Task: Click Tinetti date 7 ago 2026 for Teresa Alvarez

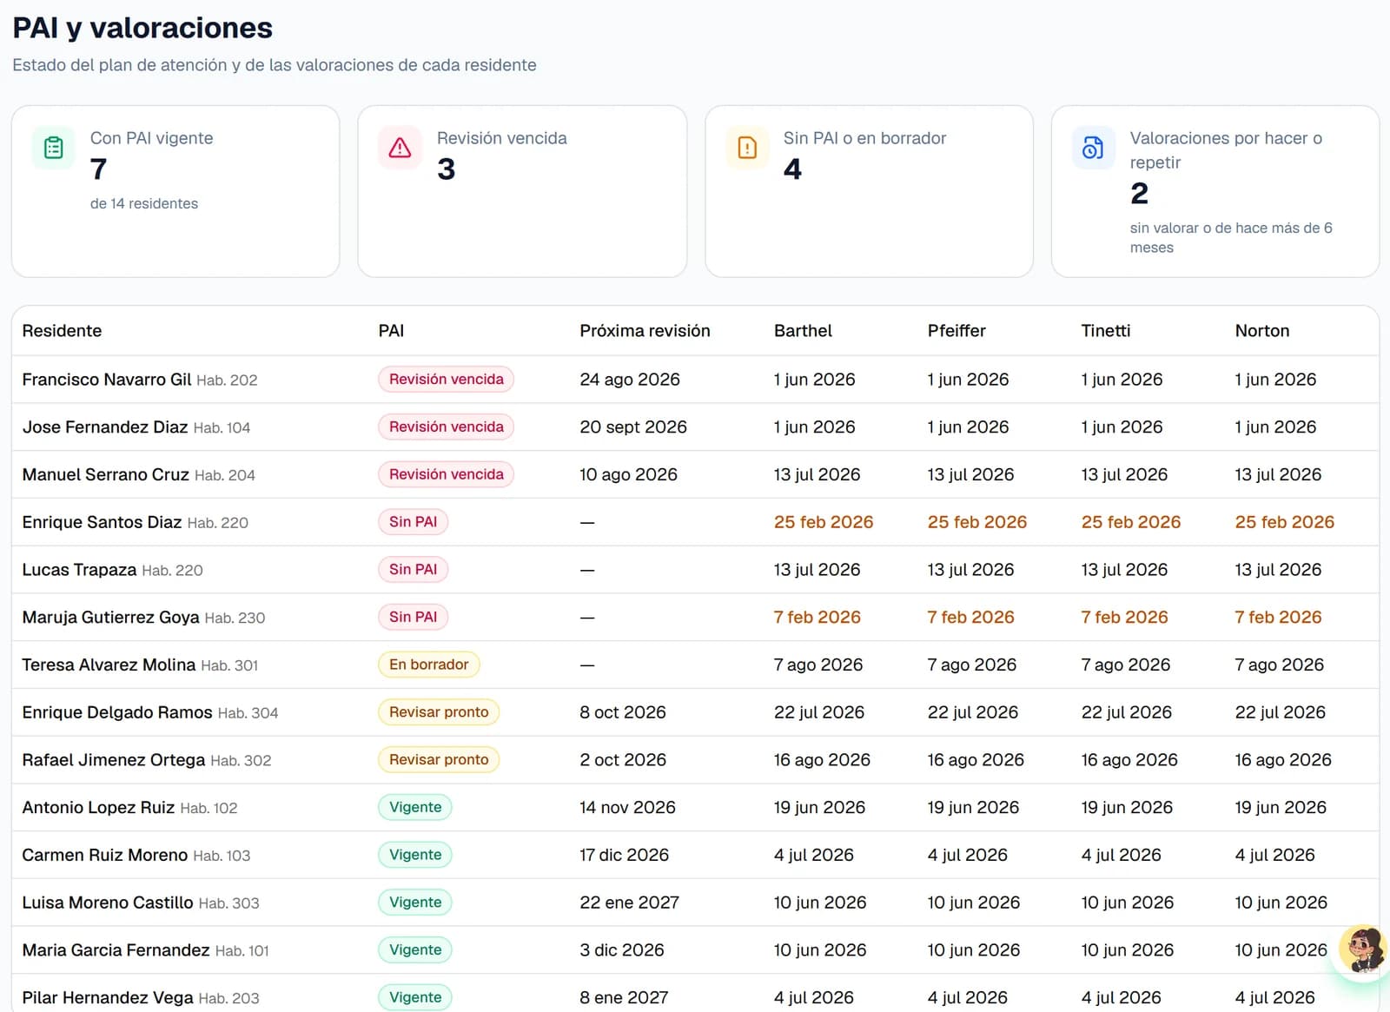Action: tap(1126, 665)
